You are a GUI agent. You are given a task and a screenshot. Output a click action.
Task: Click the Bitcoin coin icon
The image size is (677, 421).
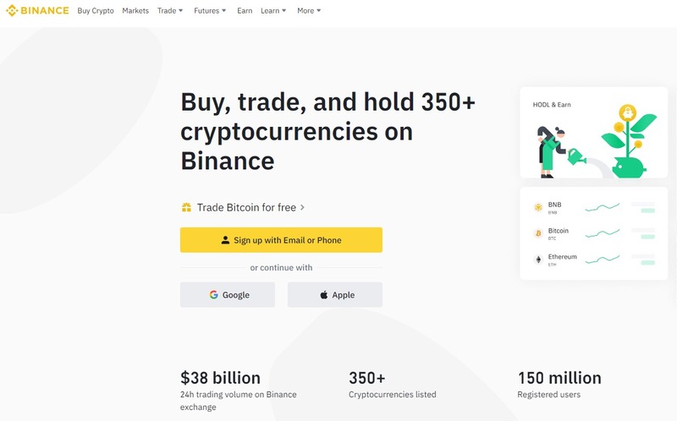point(538,233)
